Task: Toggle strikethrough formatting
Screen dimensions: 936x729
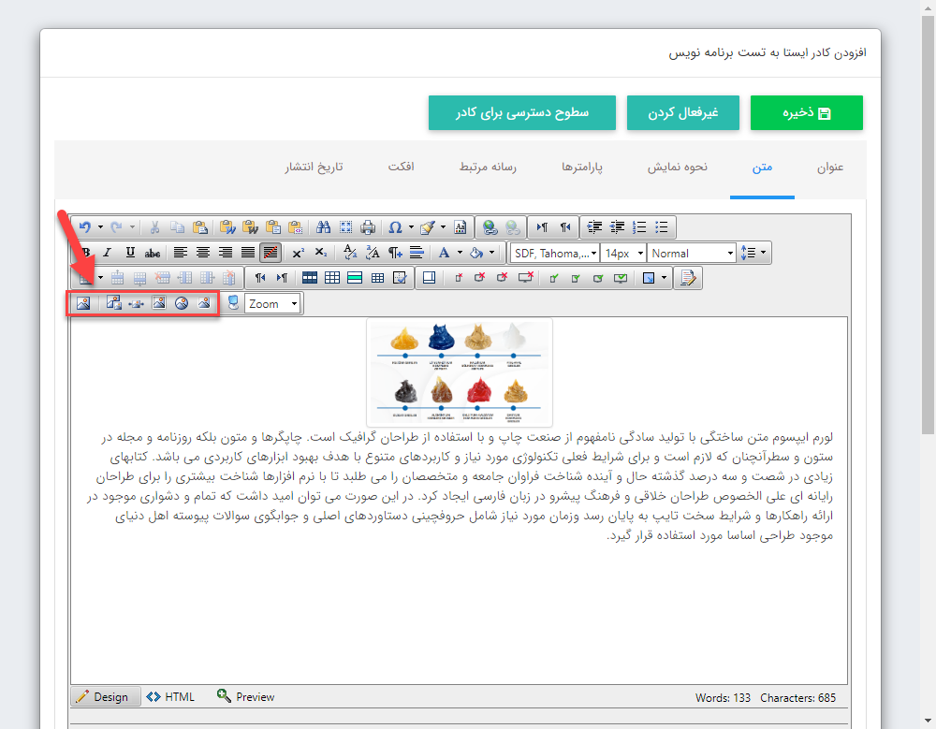Action: (153, 252)
